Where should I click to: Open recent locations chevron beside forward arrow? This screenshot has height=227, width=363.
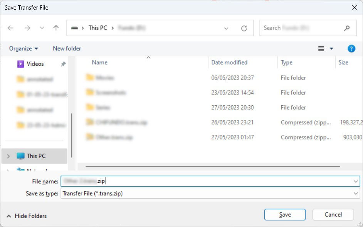[42, 28]
